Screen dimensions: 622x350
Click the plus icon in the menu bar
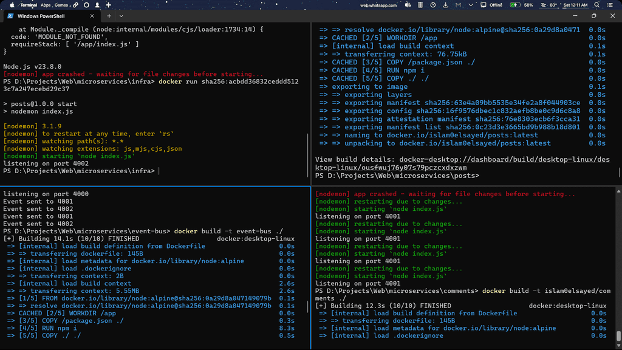click(108, 5)
